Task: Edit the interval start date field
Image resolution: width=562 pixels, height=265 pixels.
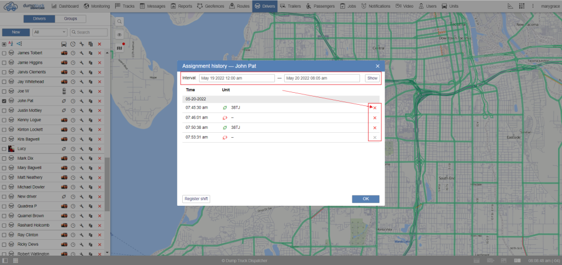Action: coord(237,78)
